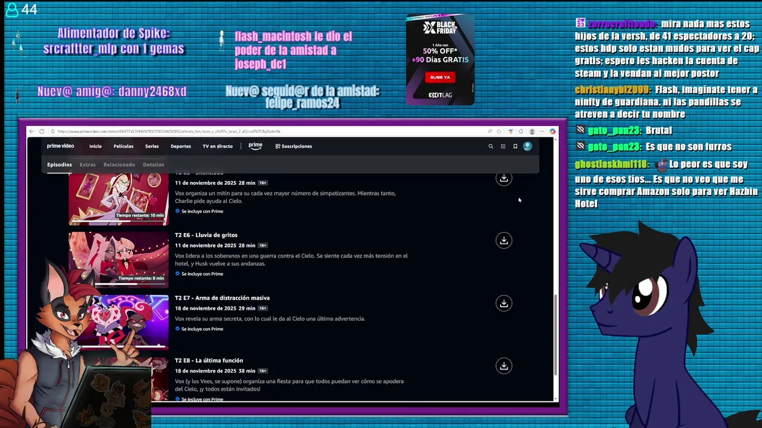
Task: Open the Prime Video apps grid icon
Action: tap(503, 146)
